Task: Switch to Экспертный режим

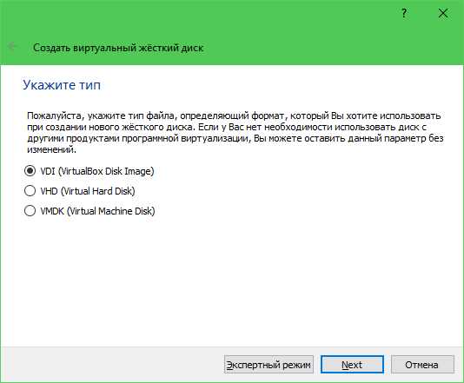Action: pos(268,365)
